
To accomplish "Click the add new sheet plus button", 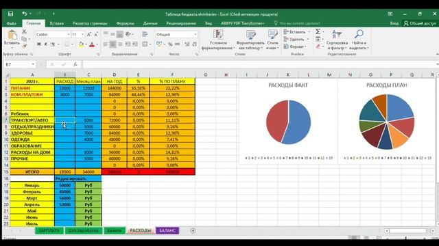I will pyautogui.click(x=193, y=231).
